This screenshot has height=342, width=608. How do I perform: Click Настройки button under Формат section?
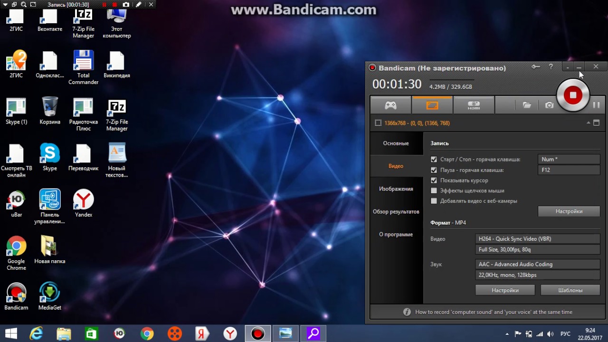click(x=505, y=290)
